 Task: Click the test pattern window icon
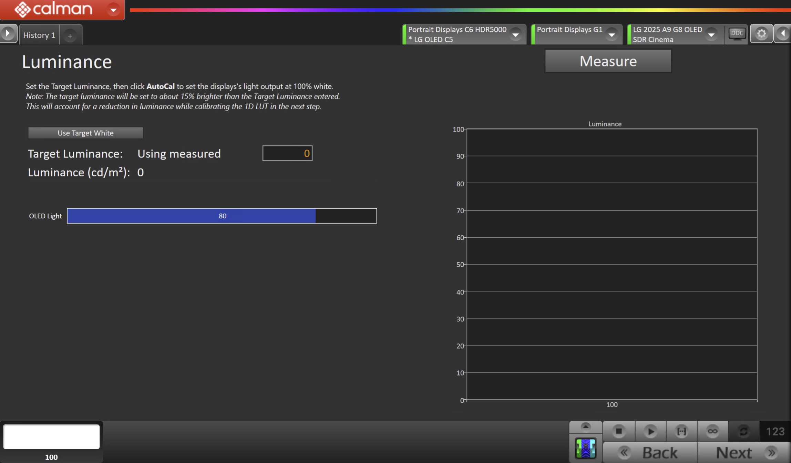[x=586, y=449]
